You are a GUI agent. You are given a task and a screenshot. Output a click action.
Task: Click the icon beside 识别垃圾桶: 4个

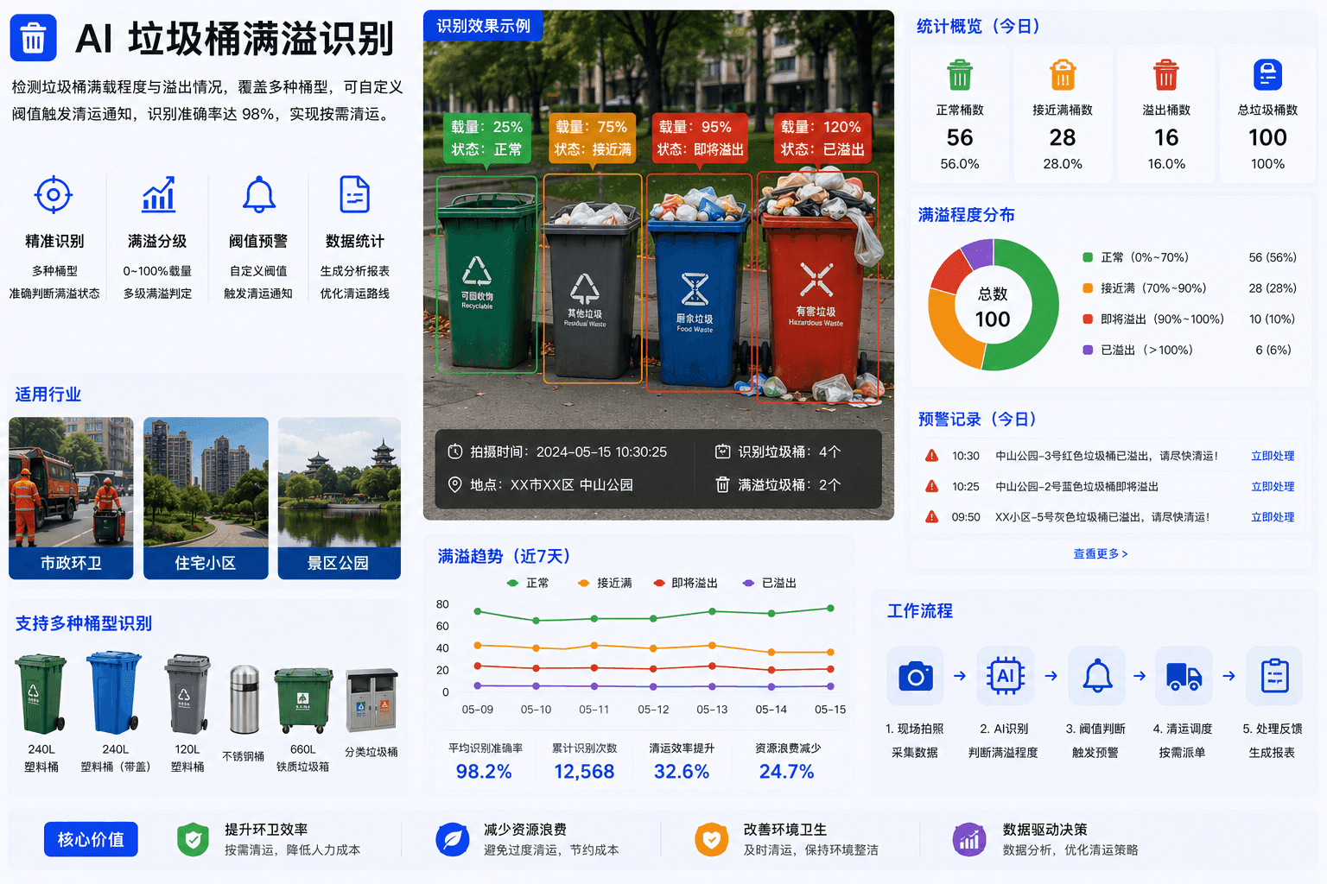pyautogui.click(x=722, y=451)
